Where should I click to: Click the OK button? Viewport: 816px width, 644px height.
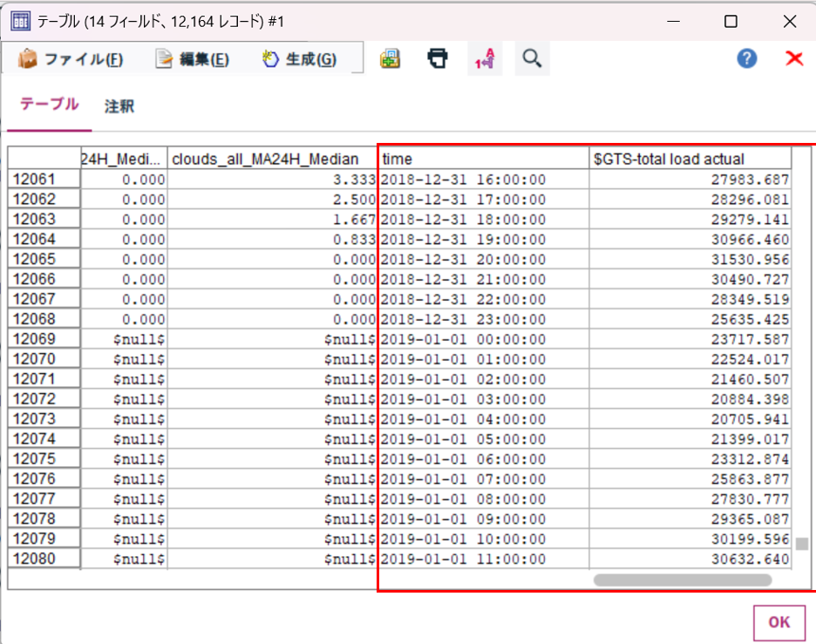click(779, 622)
